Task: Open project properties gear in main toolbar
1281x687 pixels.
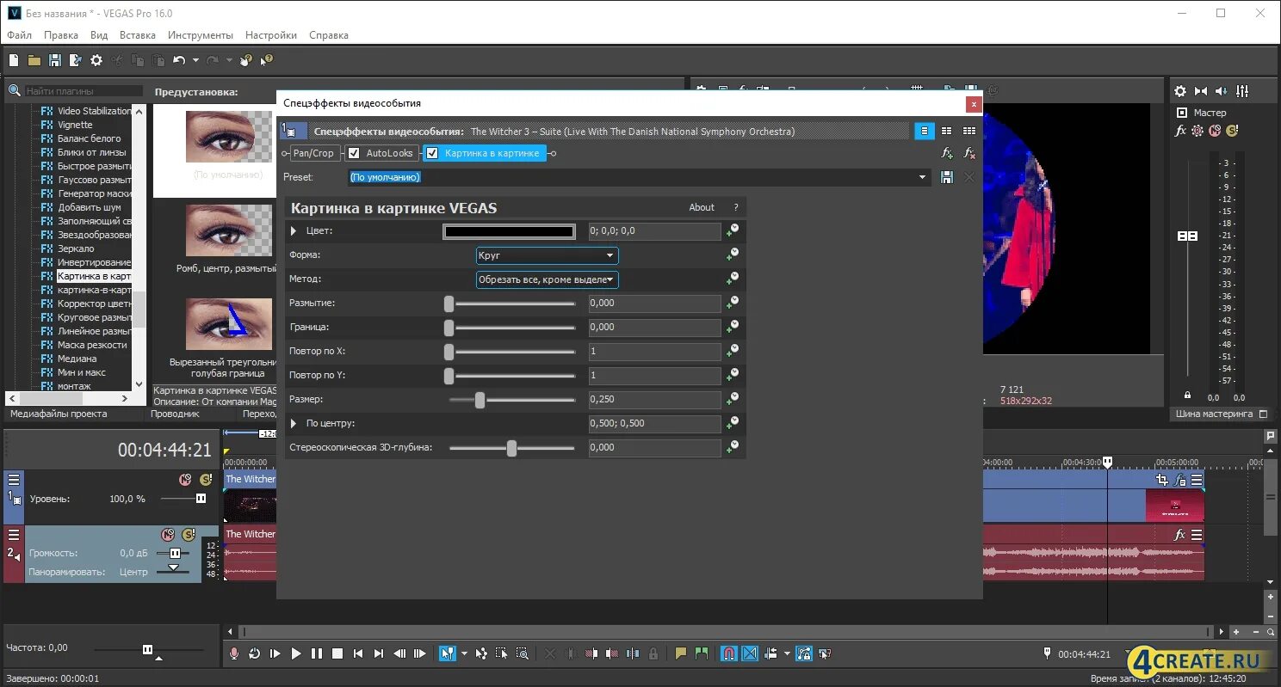Action: [96, 60]
